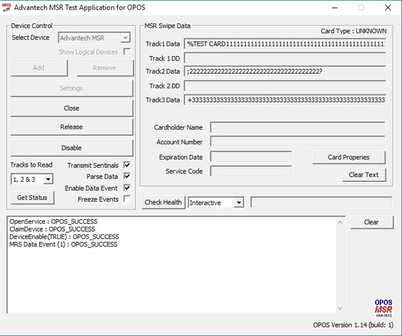
Task: Click the Track1 Data field
Action: (285, 44)
